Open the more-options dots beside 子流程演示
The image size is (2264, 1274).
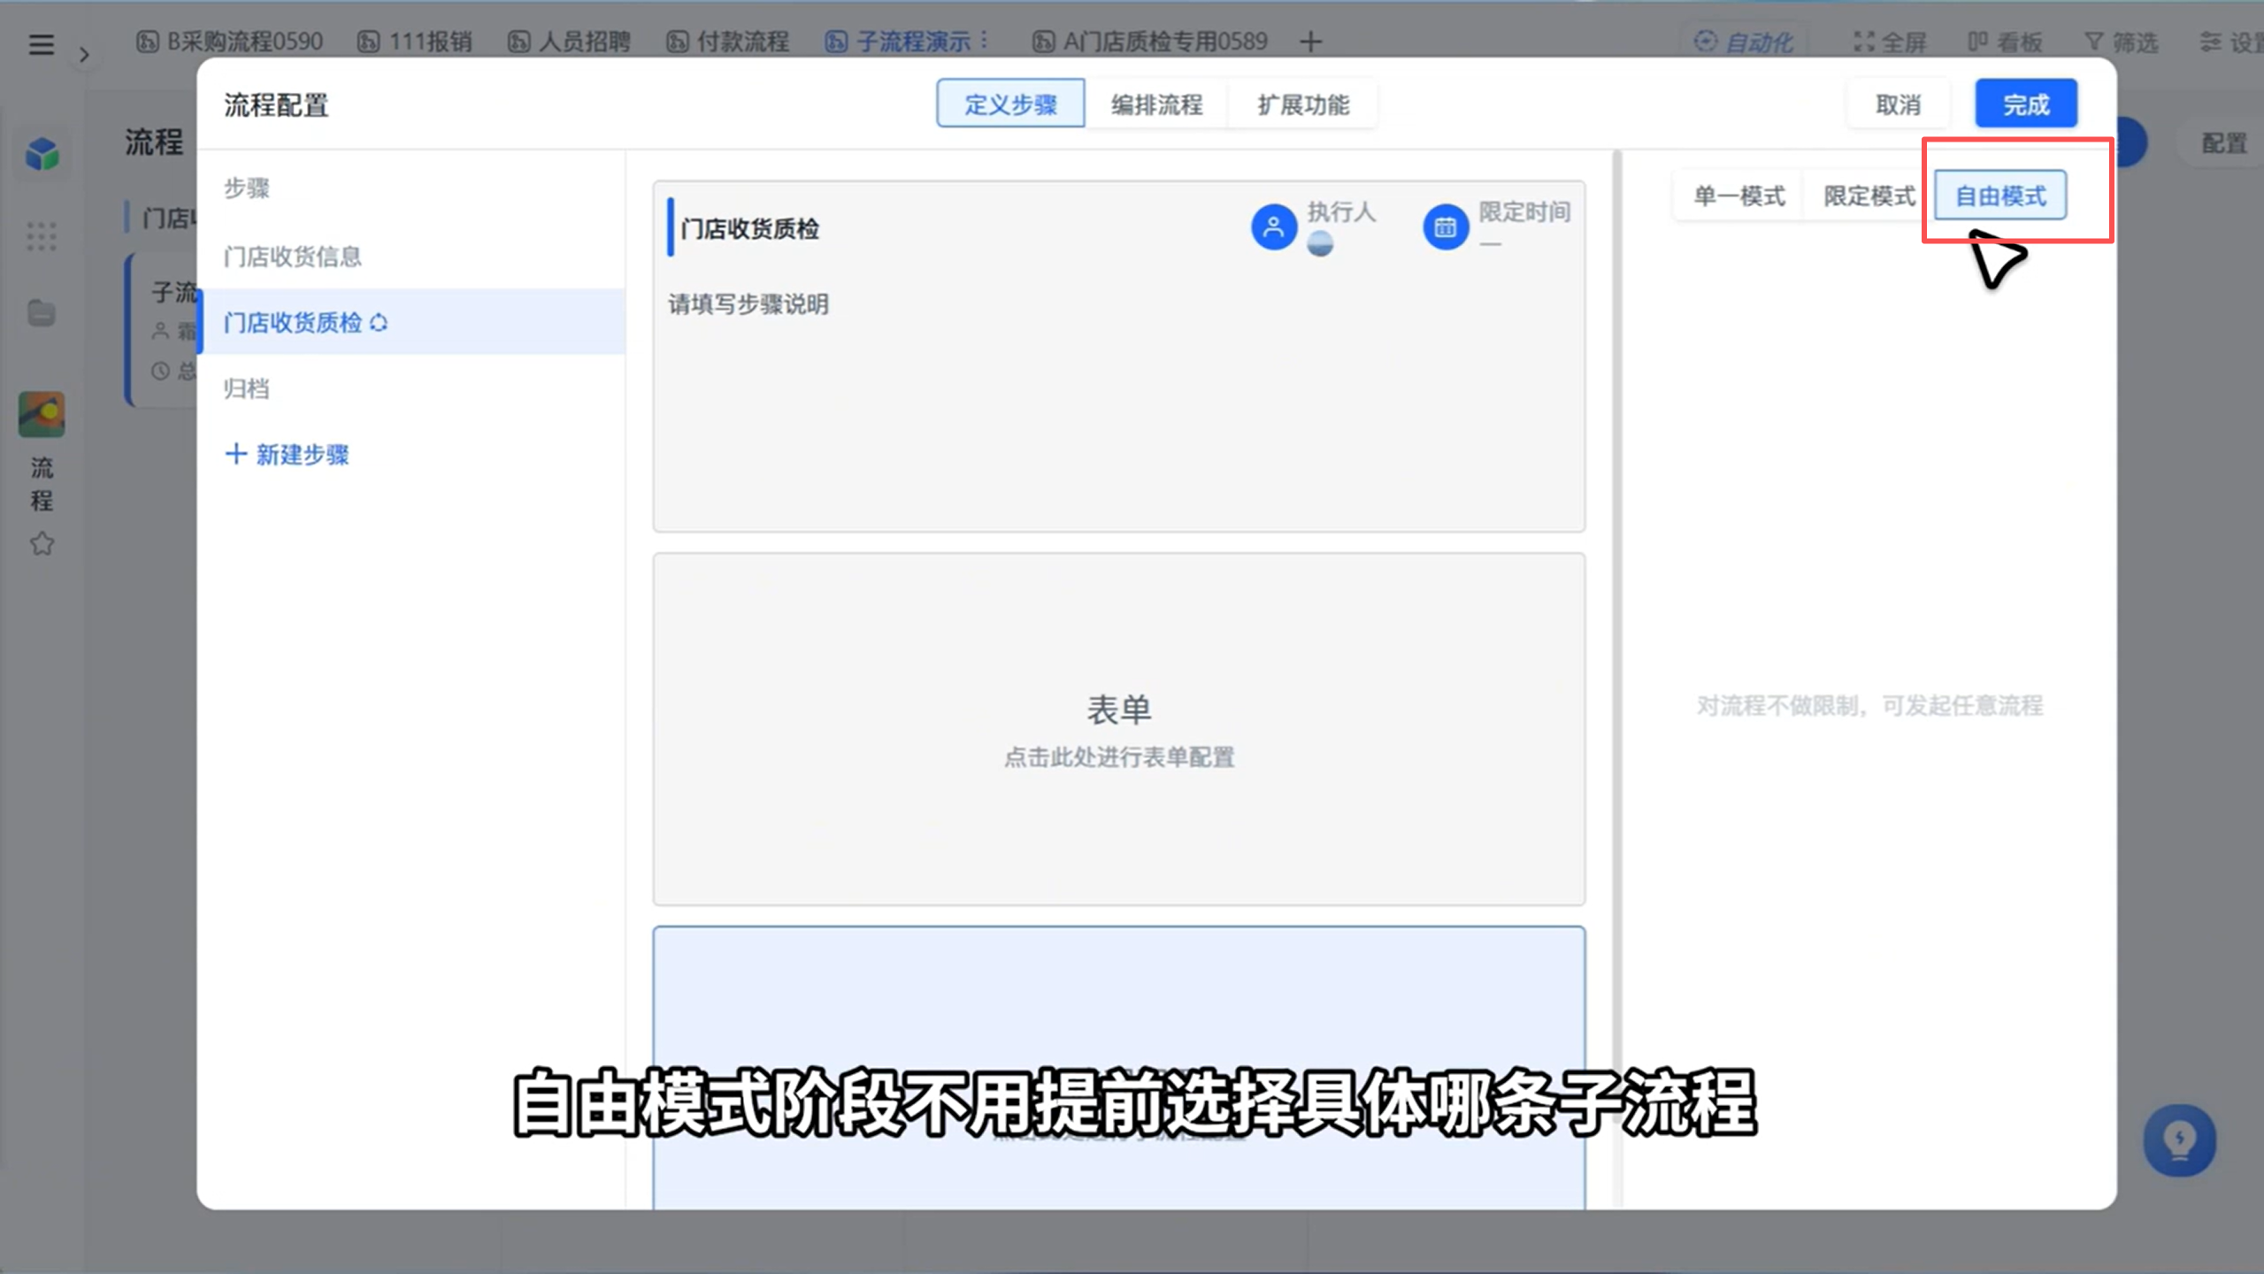[x=985, y=41]
